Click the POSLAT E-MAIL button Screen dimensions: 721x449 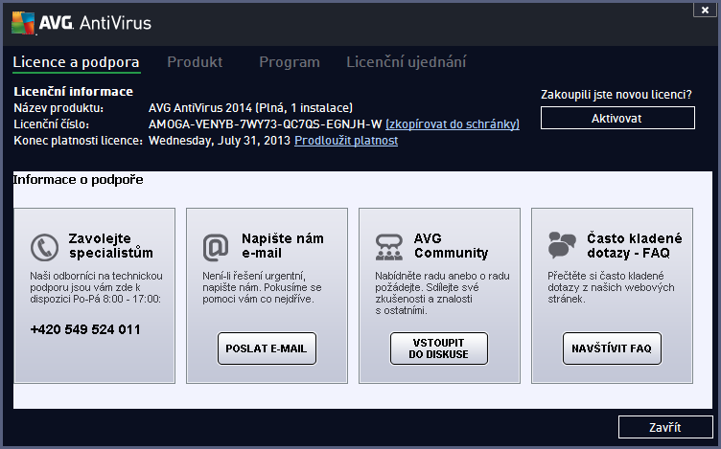(x=267, y=348)
